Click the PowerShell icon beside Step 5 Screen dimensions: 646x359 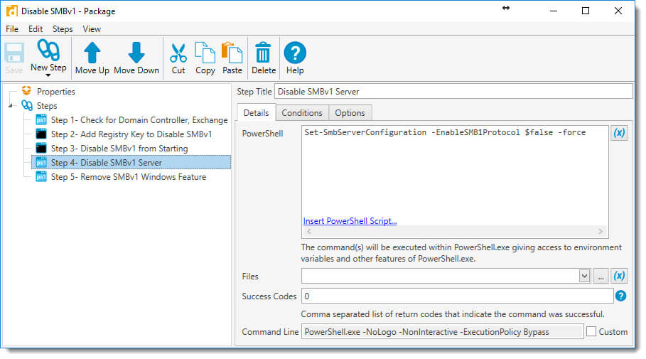click(x=41, y=176)
